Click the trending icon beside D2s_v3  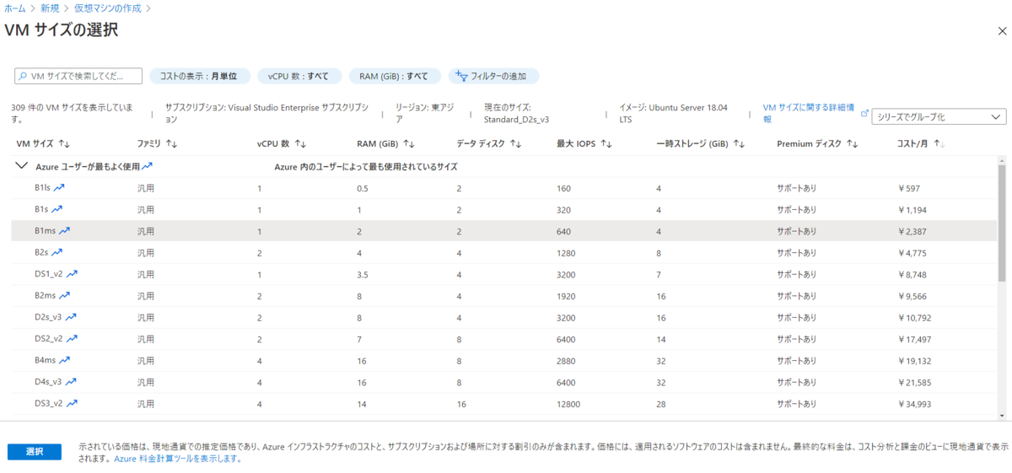(x=72, y=317)
